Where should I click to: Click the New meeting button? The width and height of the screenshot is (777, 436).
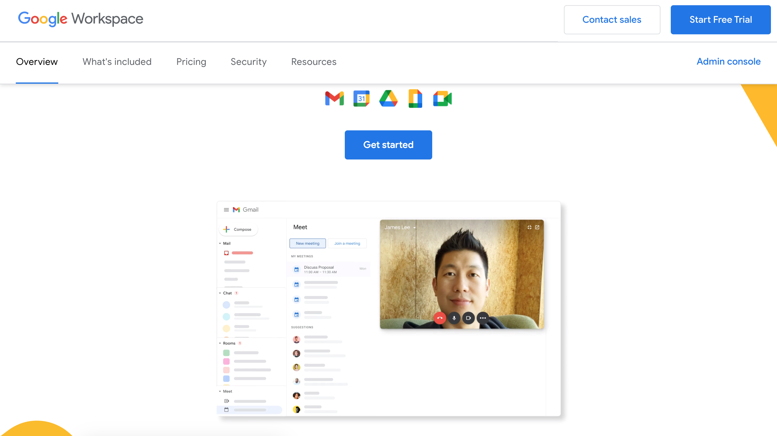click(x=307, y=243)
